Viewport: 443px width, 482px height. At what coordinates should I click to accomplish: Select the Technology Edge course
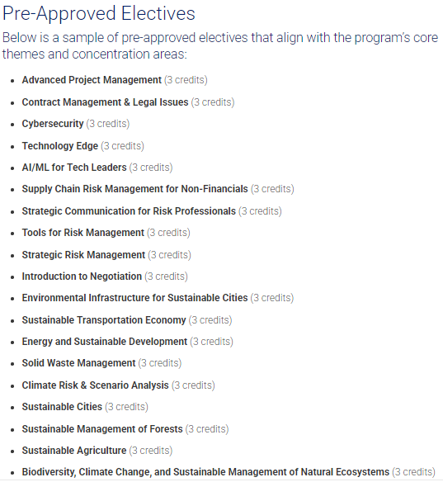coord(60,146)
